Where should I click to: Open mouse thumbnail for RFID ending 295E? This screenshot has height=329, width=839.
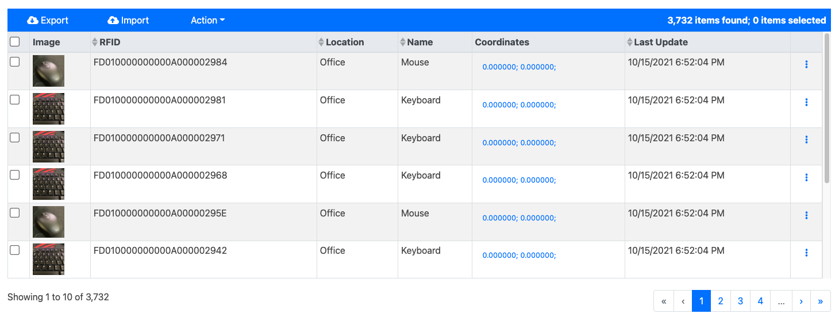click(x=48, y=222)
